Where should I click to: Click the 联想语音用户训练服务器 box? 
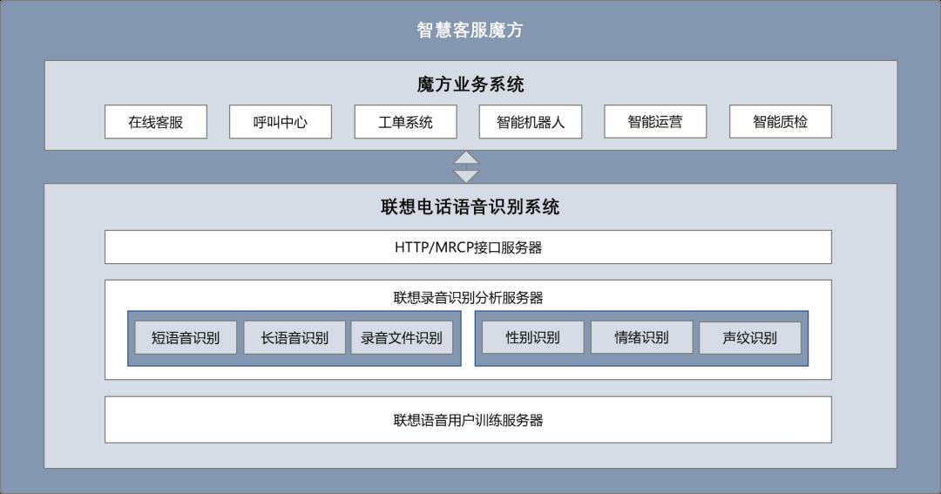[x=468, y=420]
